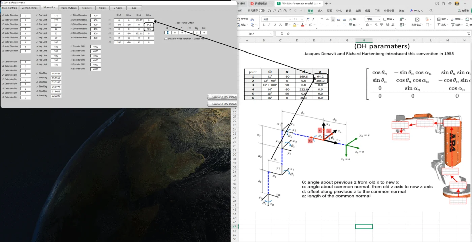Click the WPS AI button
The height and width of the screenshot is (242, 472).
coord(417,11)
